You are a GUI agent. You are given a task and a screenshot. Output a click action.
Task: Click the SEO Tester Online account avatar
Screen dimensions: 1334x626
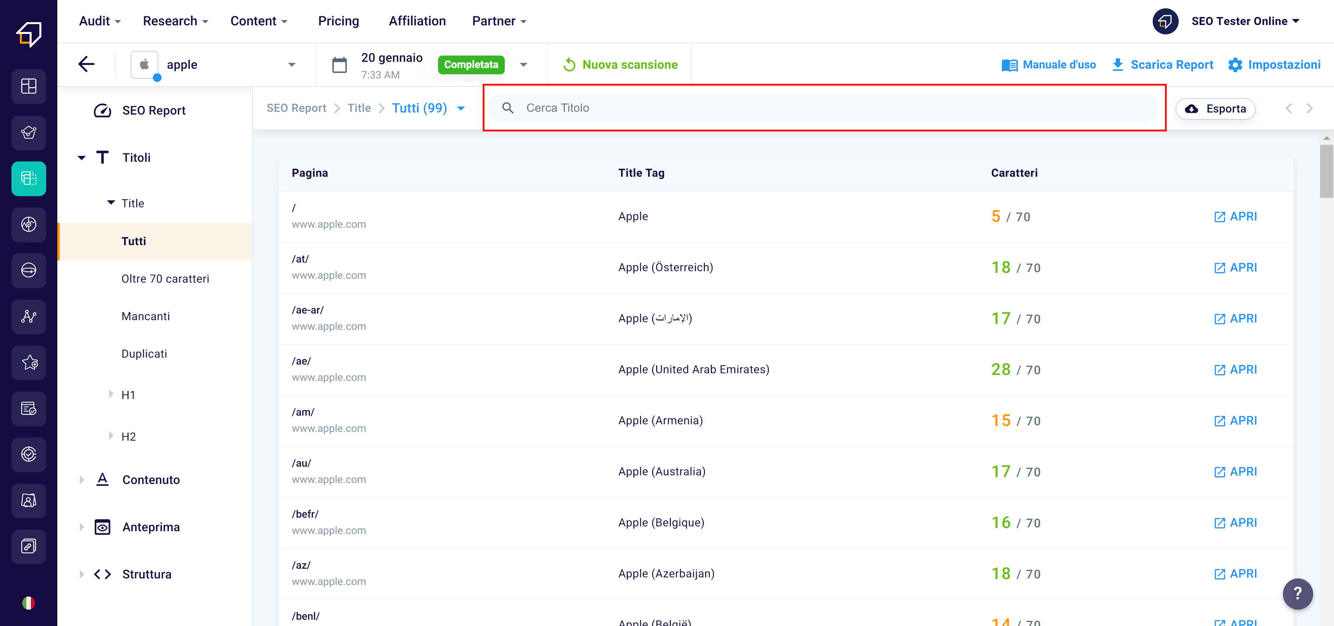tap(1165, 21)
